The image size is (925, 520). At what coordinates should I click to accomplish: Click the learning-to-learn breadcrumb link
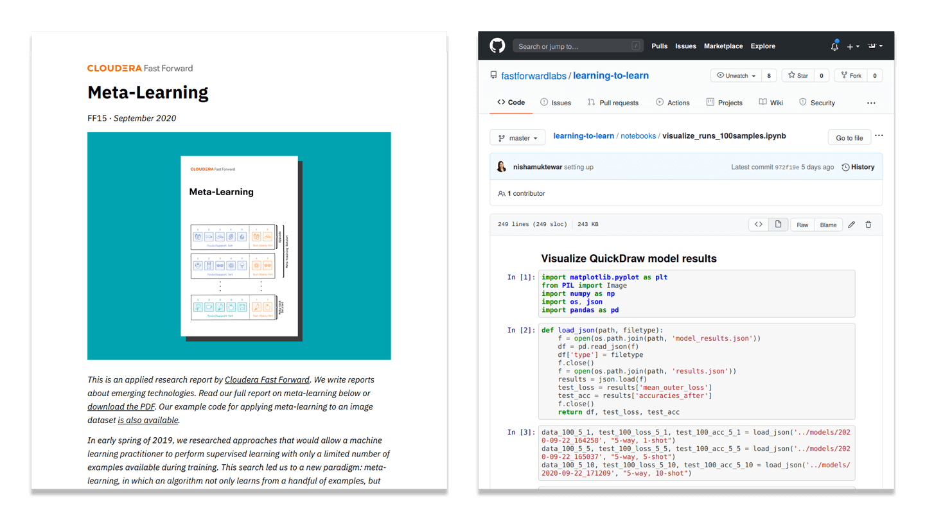pos(583,136)
